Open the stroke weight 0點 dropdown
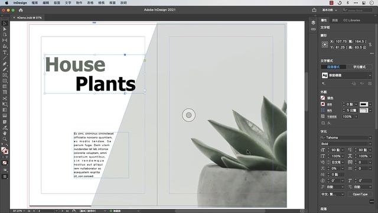 click(356, 104)
